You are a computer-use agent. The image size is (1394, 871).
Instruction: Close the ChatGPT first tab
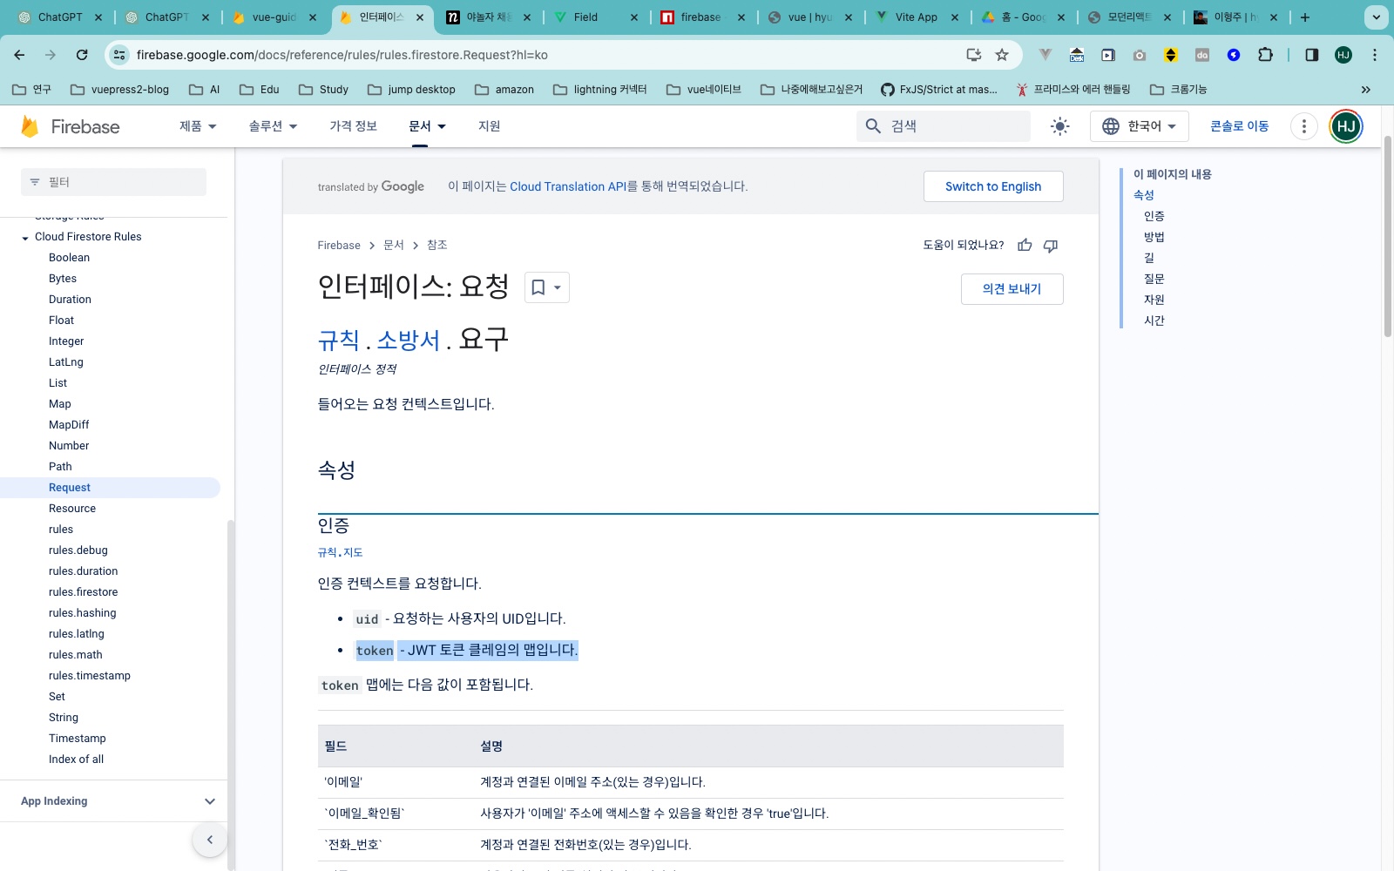pos(98,17)
